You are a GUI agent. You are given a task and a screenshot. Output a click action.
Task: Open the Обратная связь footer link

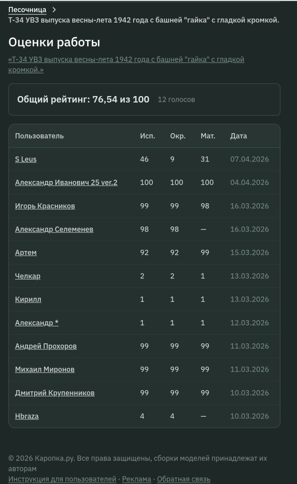pos(183,479)
